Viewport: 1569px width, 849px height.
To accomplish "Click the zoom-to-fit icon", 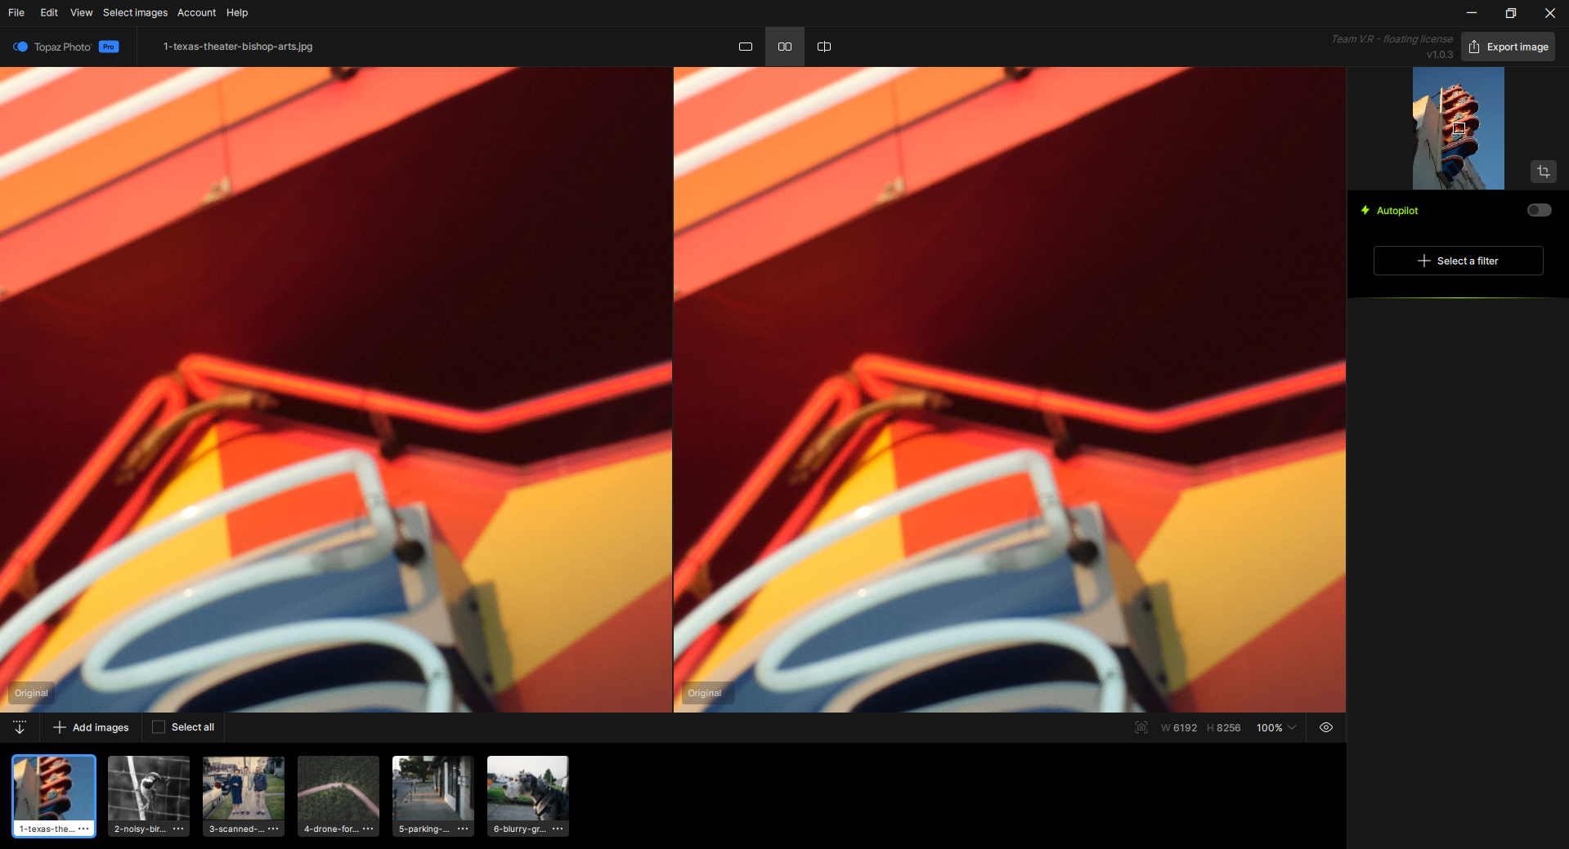I will coord(1141,727).
